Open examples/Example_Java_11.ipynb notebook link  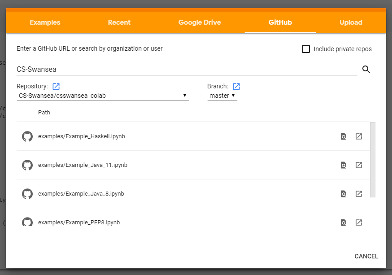83,165
